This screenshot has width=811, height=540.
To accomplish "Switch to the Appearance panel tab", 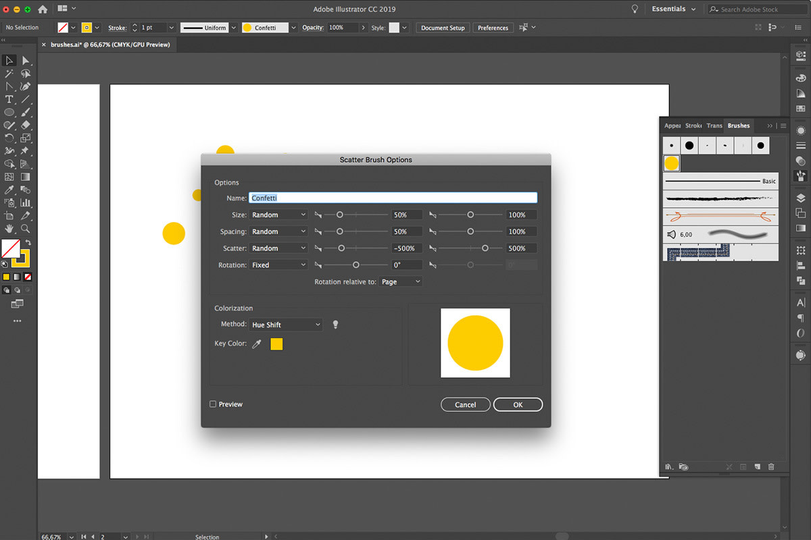I will point(672,126).
